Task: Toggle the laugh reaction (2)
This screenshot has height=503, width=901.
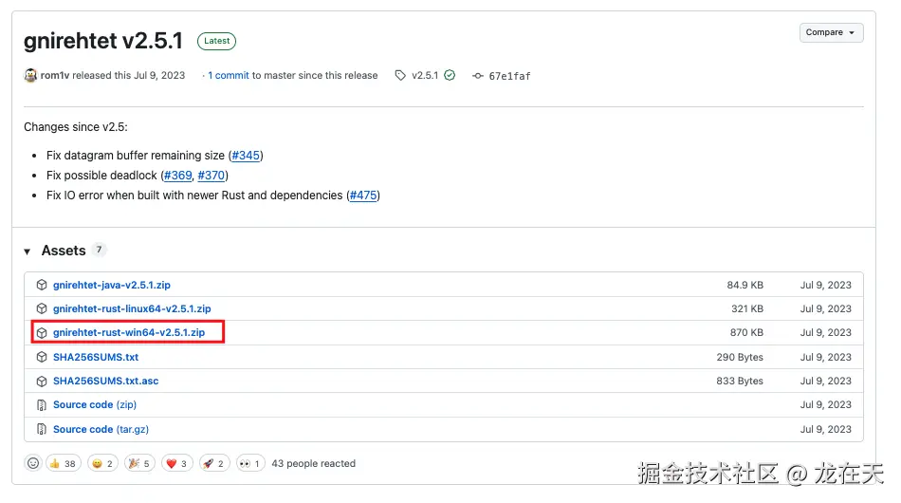Action: [102, 463]
